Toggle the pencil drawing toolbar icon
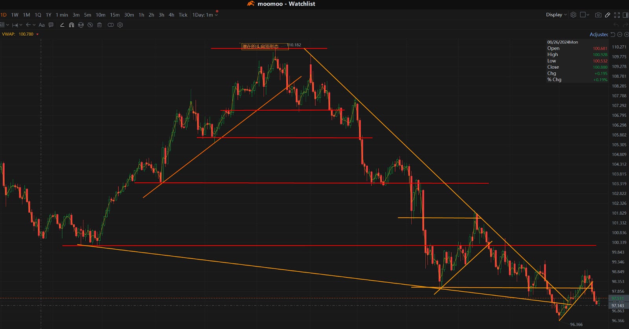Screen dimensions: 629x329 (x=607, y=15)
